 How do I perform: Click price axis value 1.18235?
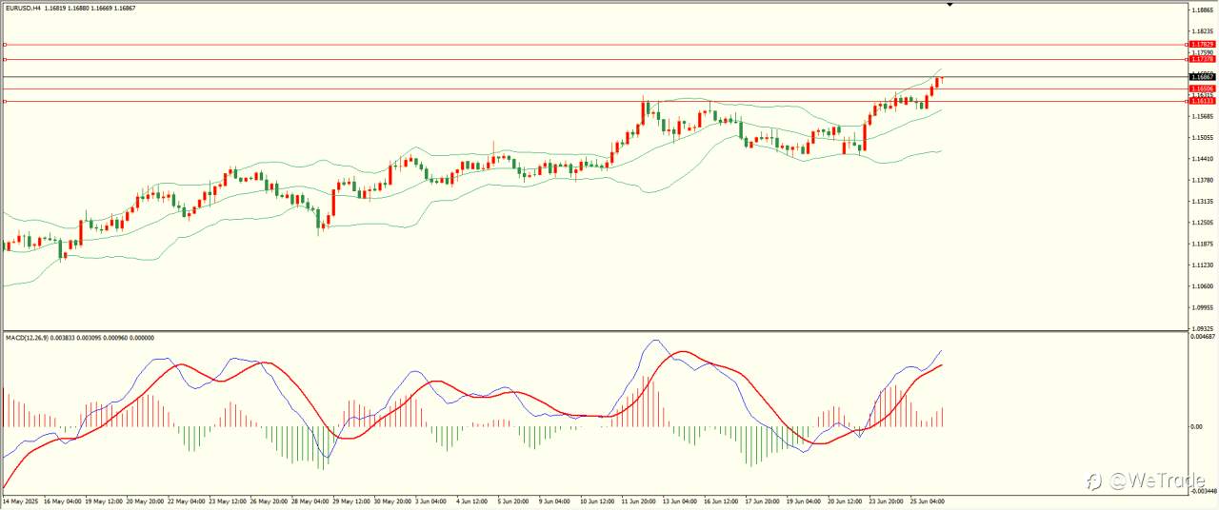click(x=1202, y=31)
